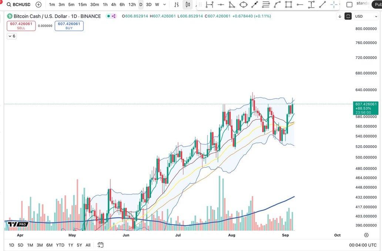Set date range to All

click(x=88, y=245)
